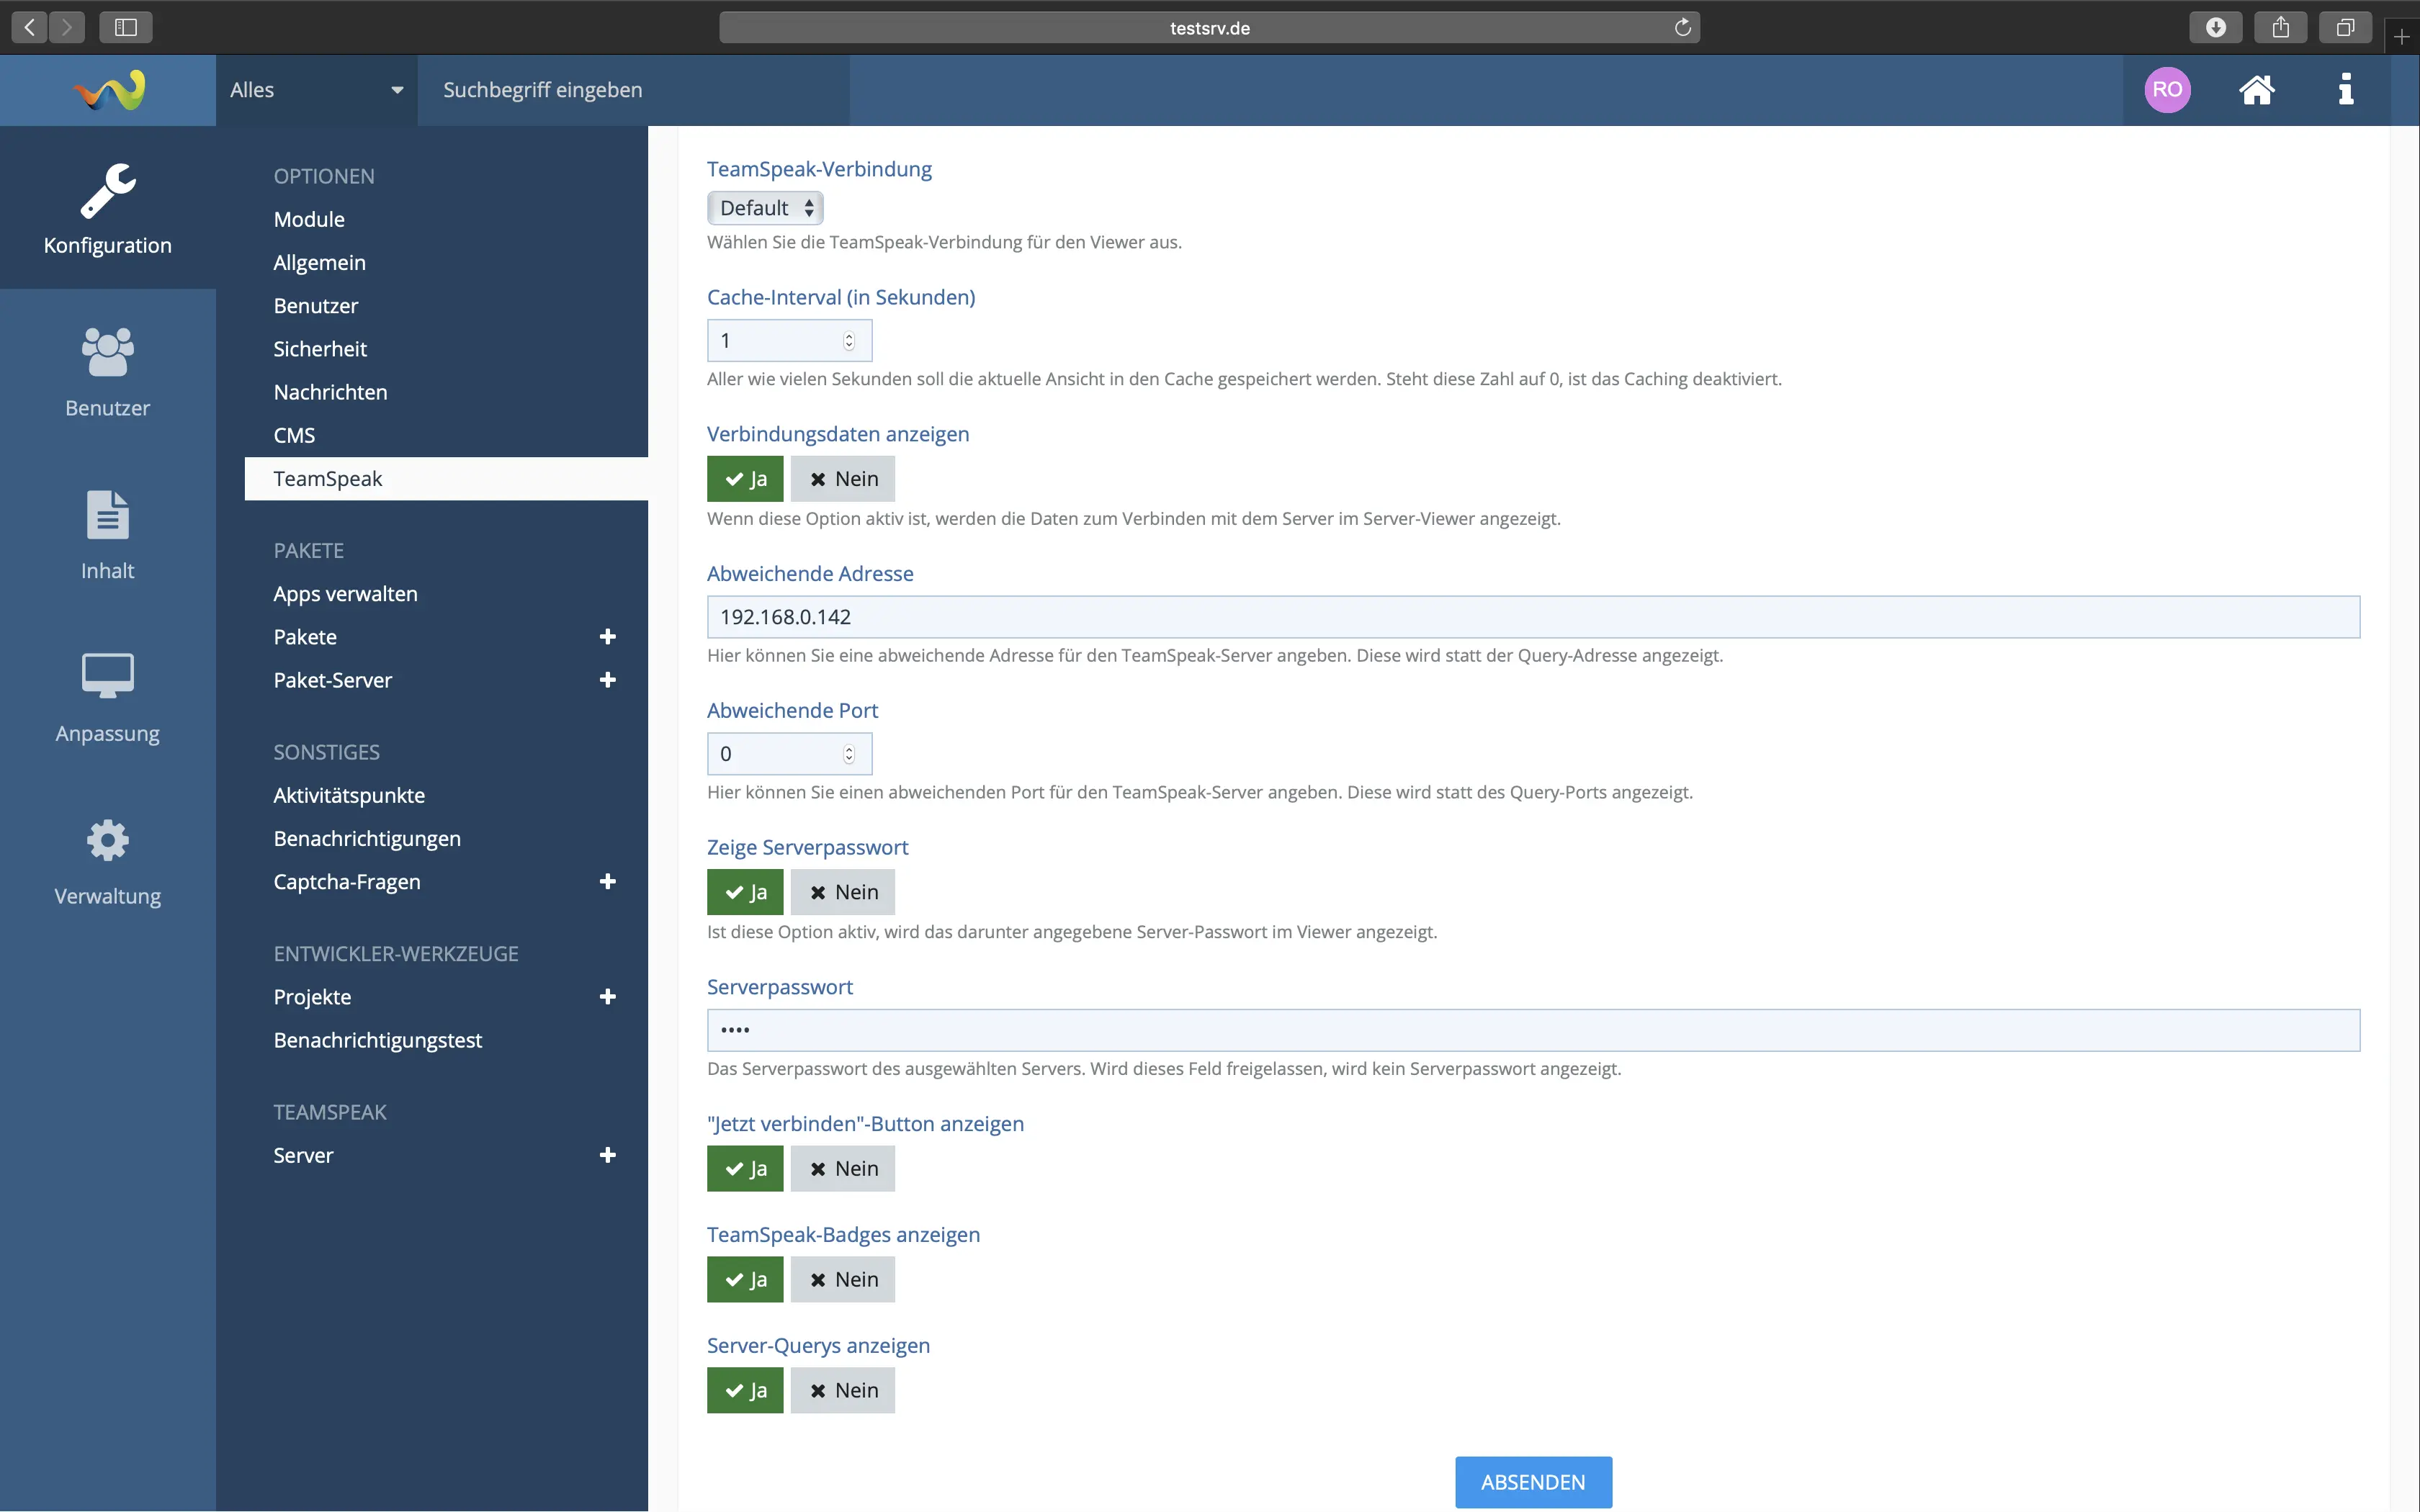Open the Konfiguration wrench section

107,208
